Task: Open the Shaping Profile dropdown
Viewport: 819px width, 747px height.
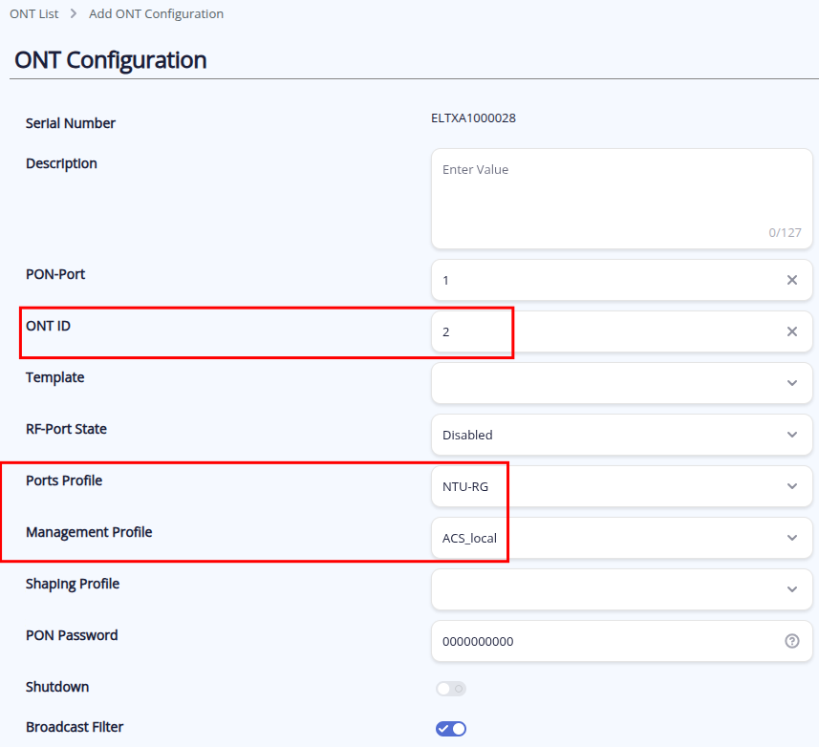Action: [621, 589]
